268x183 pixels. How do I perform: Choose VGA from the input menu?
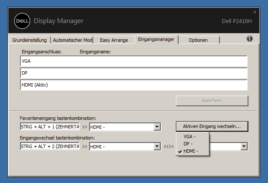pyautogui.click(x=193, y=137)
